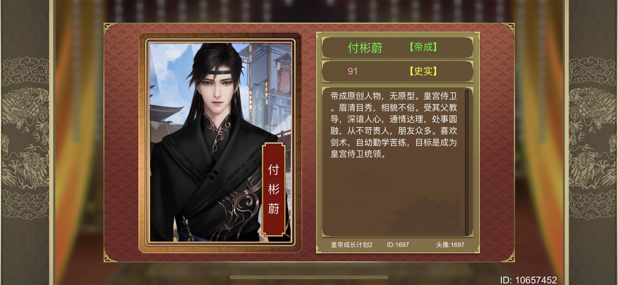The image size is (618, 285).
Task: Click the description scrollbar track
Action: click(x=467, y=162)
